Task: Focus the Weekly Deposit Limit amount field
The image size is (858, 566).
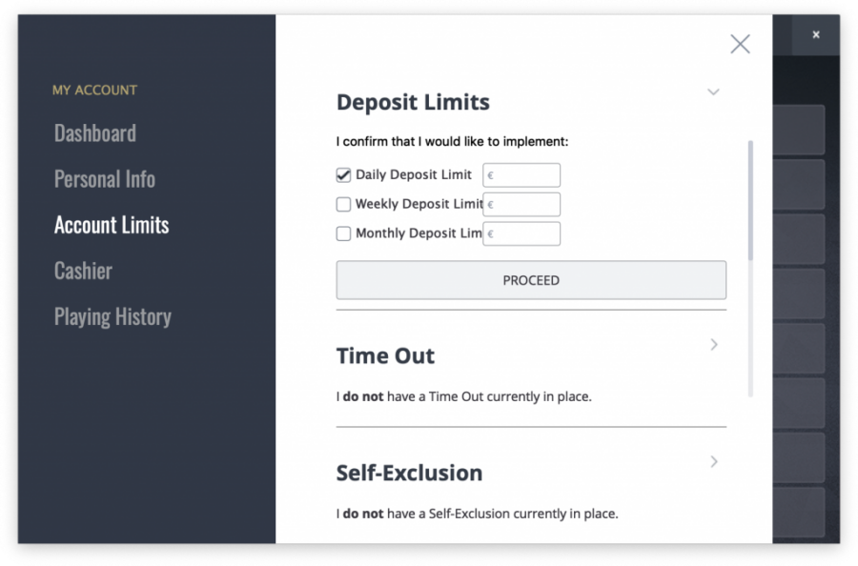Action: pyautogui.click(x=521, y=205)
